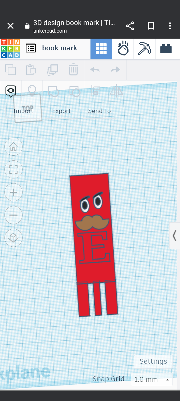Image resolution: width=180 pixels, height=401 pixels.
Task: Redo the last action
Action: (115, 70)
